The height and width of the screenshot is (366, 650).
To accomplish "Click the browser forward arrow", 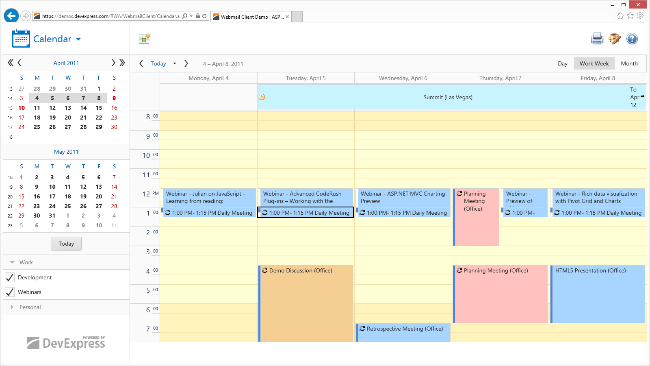I will (x=26, y=16).
